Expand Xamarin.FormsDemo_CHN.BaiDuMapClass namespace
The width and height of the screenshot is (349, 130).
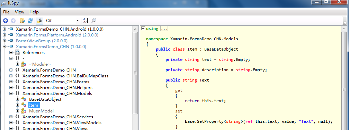click(x=11, y=76)
